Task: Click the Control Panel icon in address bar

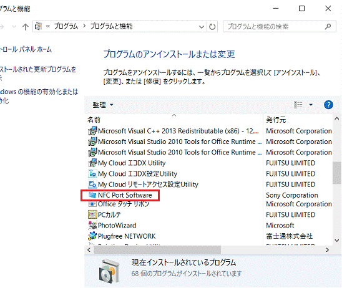Action: [39, 26]
